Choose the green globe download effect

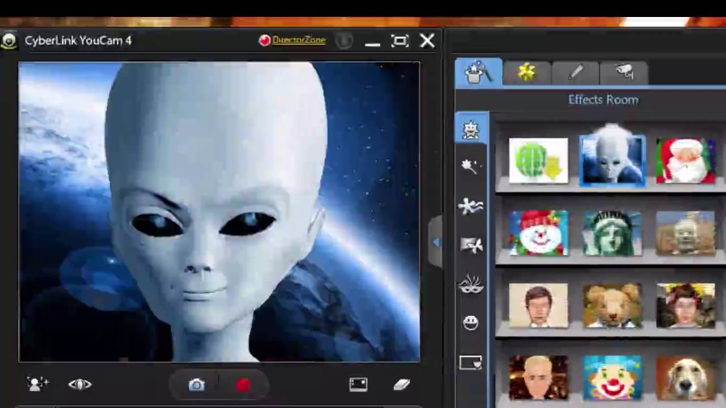538,161
